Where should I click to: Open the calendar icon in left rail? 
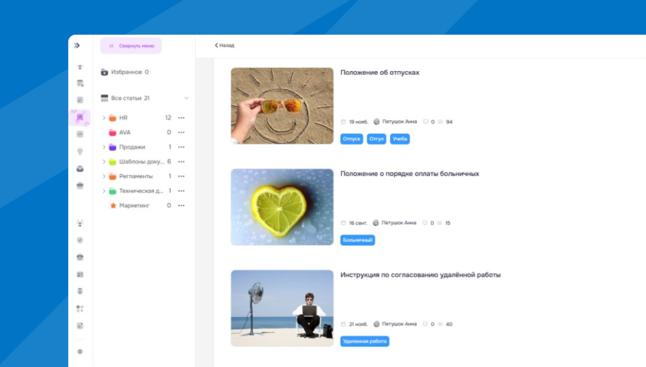coord(80,83)
